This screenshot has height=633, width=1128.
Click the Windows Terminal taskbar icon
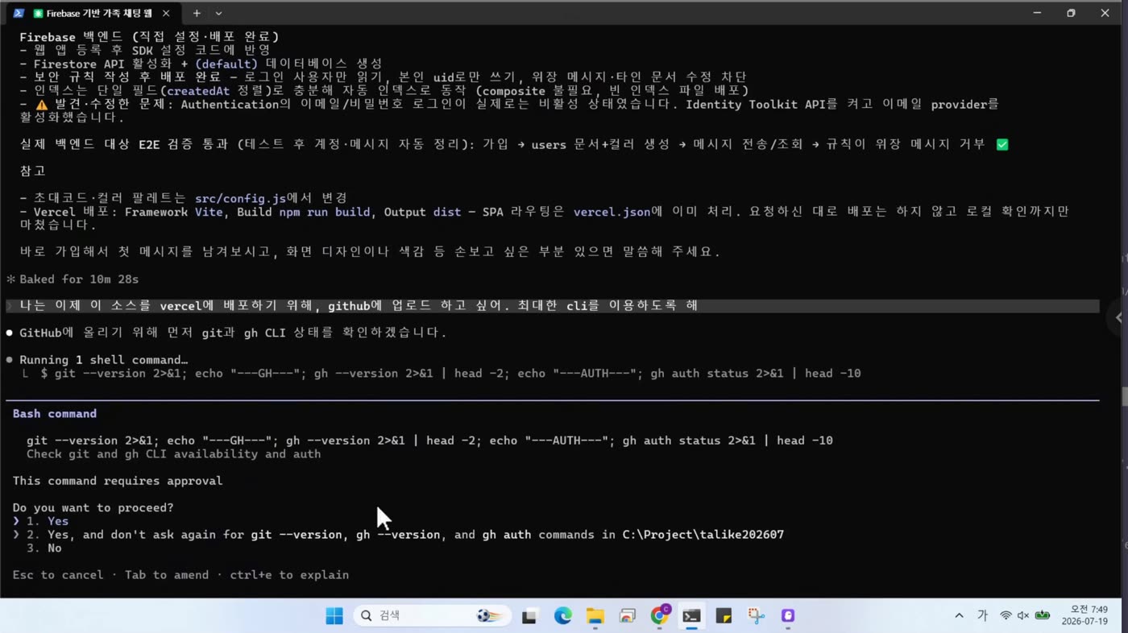tap(691, 616)
